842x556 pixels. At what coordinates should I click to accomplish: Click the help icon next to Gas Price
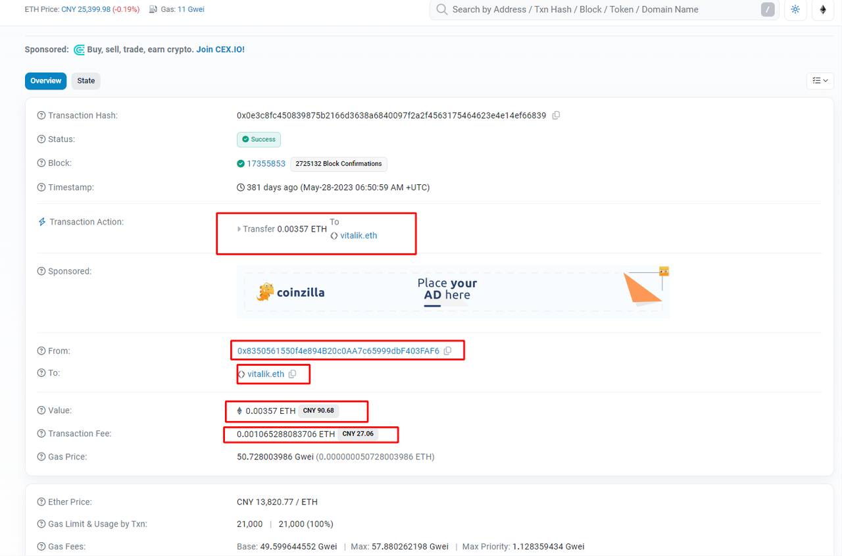(41, 457)
